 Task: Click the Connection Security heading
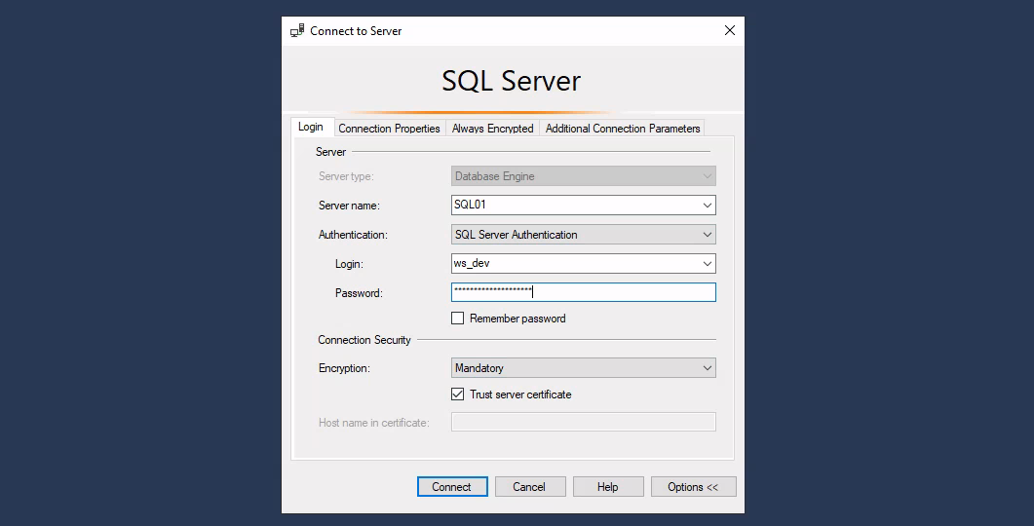[x=364, y=340]
